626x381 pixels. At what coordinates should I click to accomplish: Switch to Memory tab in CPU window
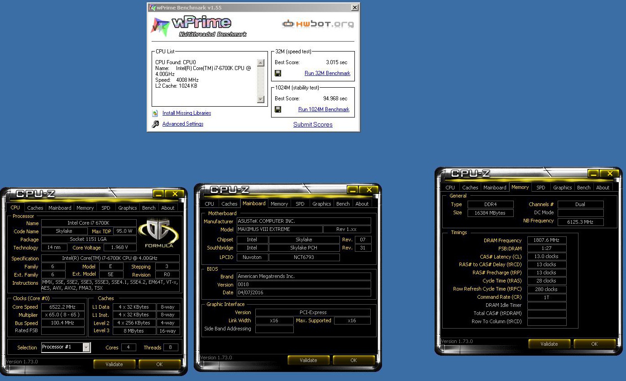pos(85,208)
